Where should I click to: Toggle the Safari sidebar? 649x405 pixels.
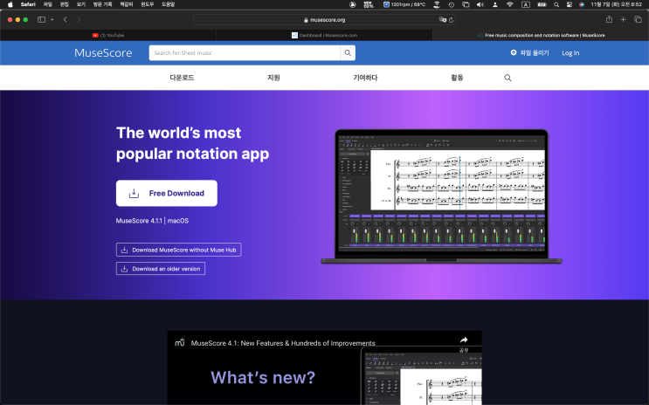[41, 19]
